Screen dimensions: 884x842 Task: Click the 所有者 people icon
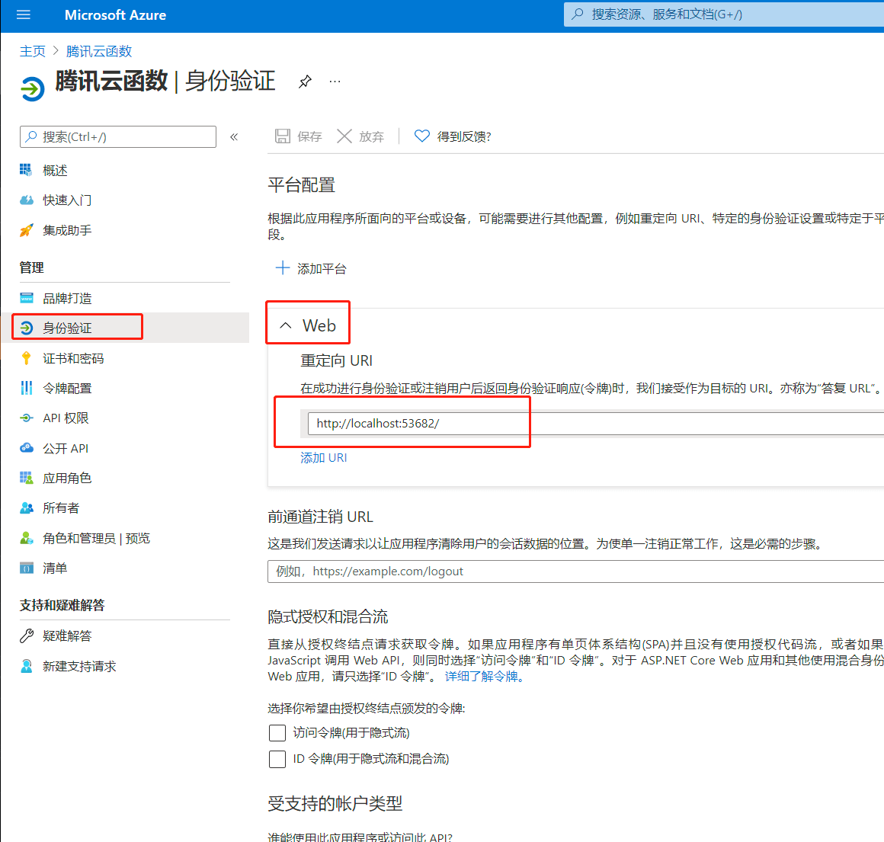pyautogui.click(x=27, y=507)
